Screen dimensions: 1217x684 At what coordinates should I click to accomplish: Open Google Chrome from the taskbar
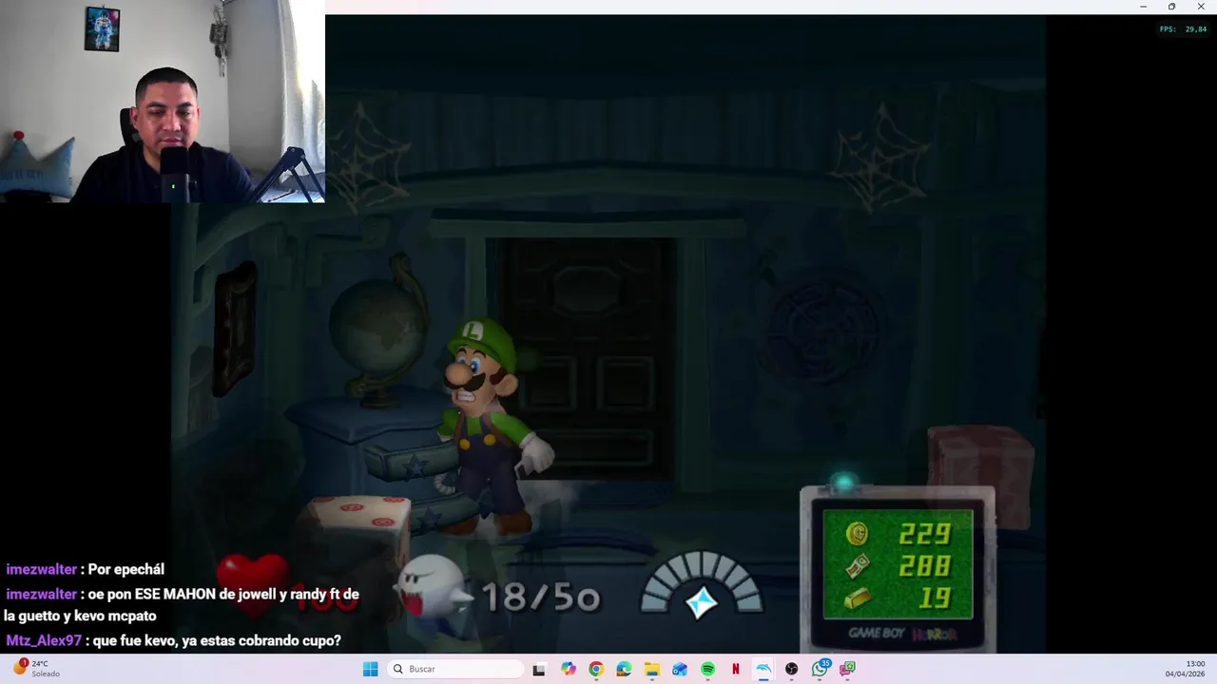(595, 669)
